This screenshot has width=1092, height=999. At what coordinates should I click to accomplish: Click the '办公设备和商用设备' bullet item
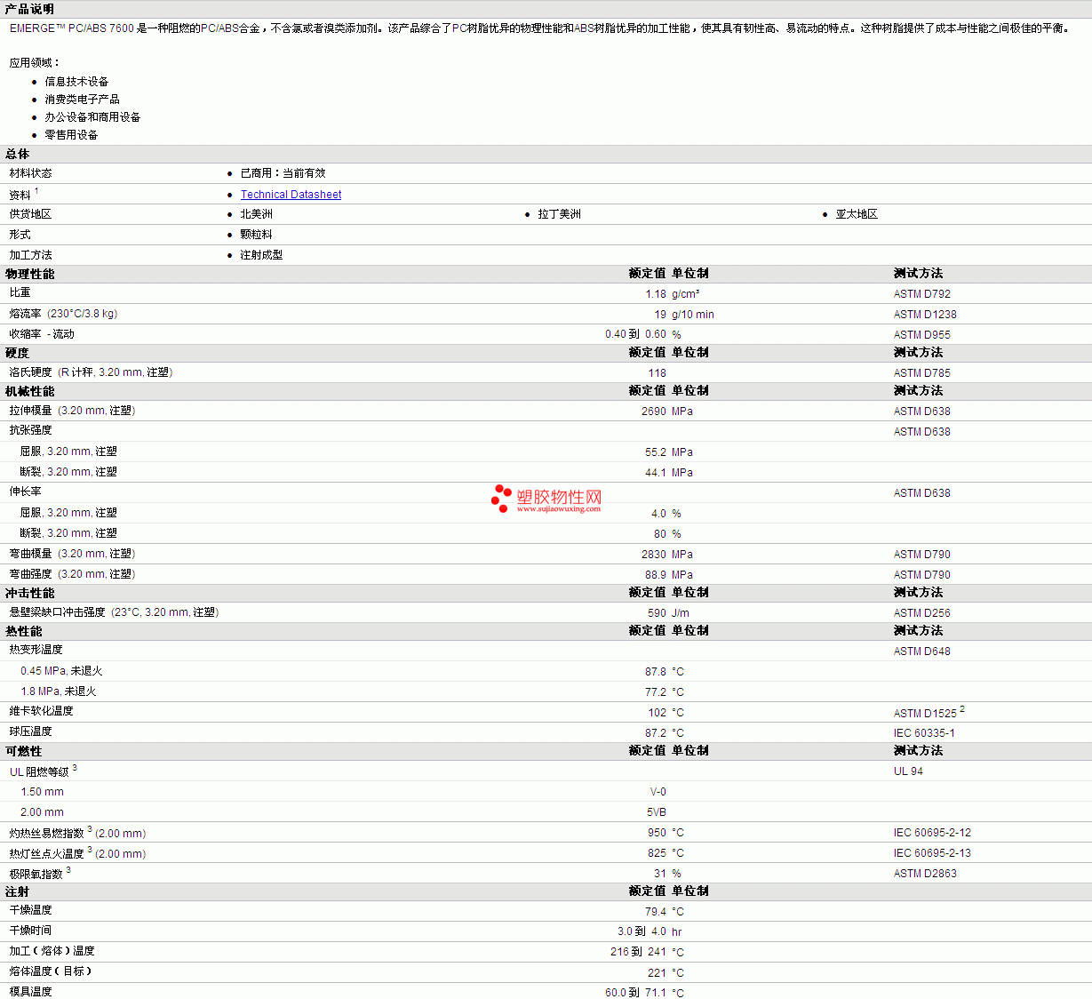click(92, 117)
